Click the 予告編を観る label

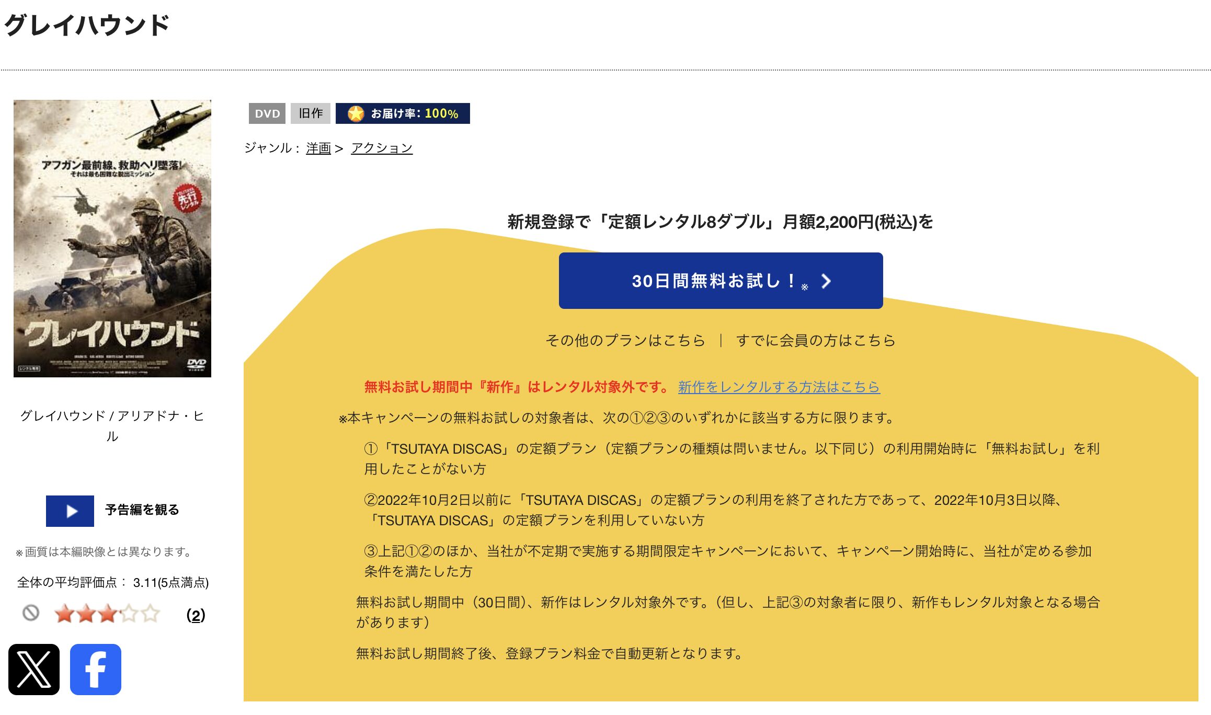[x=142, y=510]
